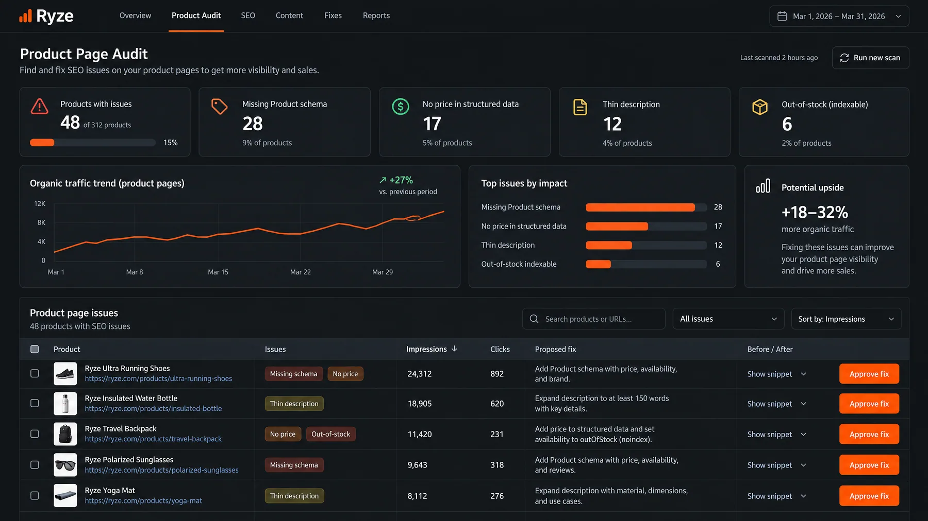
Task: Open the Reports tab
Action: pyautogui.click(x=376, y=15)
